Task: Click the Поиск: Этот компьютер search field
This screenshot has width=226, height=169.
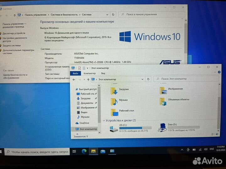Action: [x=186, y=79]
